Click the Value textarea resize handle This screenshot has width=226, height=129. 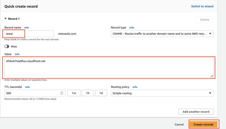point(212,76)
